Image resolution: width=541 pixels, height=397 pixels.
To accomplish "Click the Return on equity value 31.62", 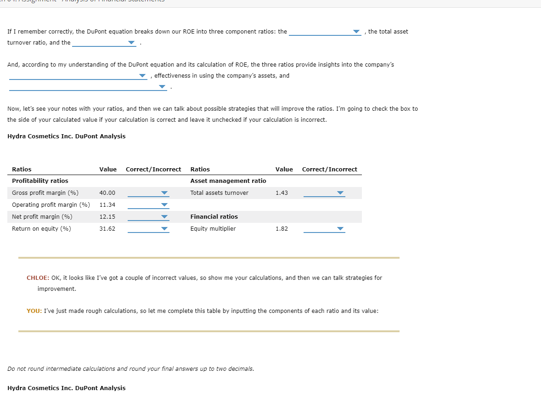I will tap(107, 229).
